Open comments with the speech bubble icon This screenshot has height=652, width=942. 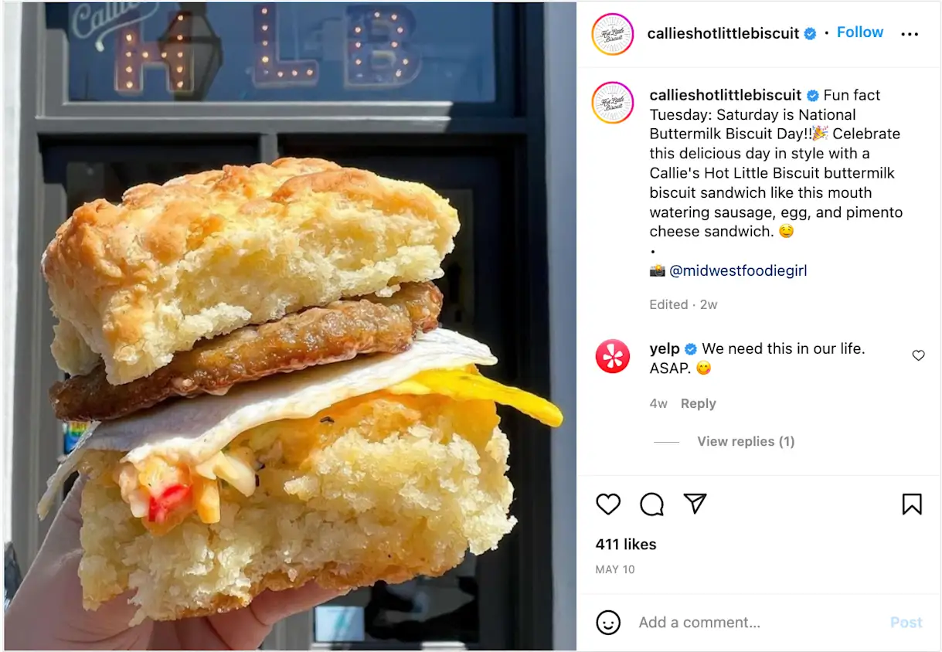click(652, 504)
